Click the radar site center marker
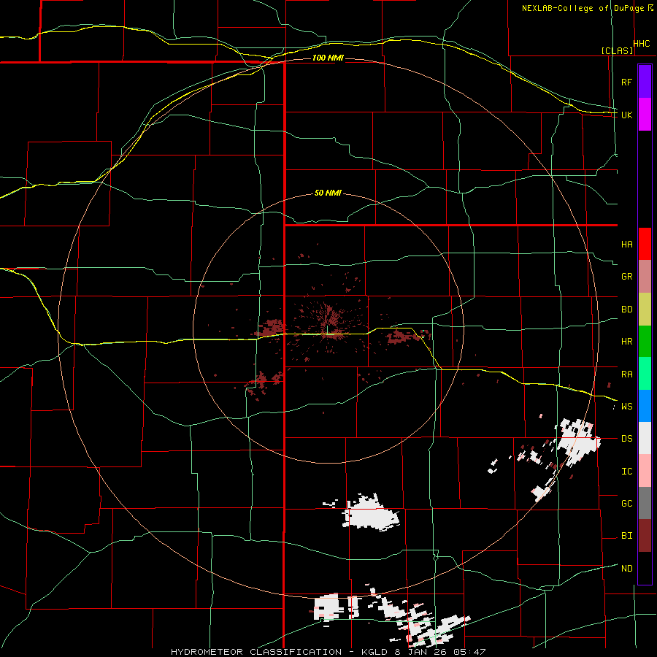The width and height of the screenshot is (657, 657). (x=327, y=329)
